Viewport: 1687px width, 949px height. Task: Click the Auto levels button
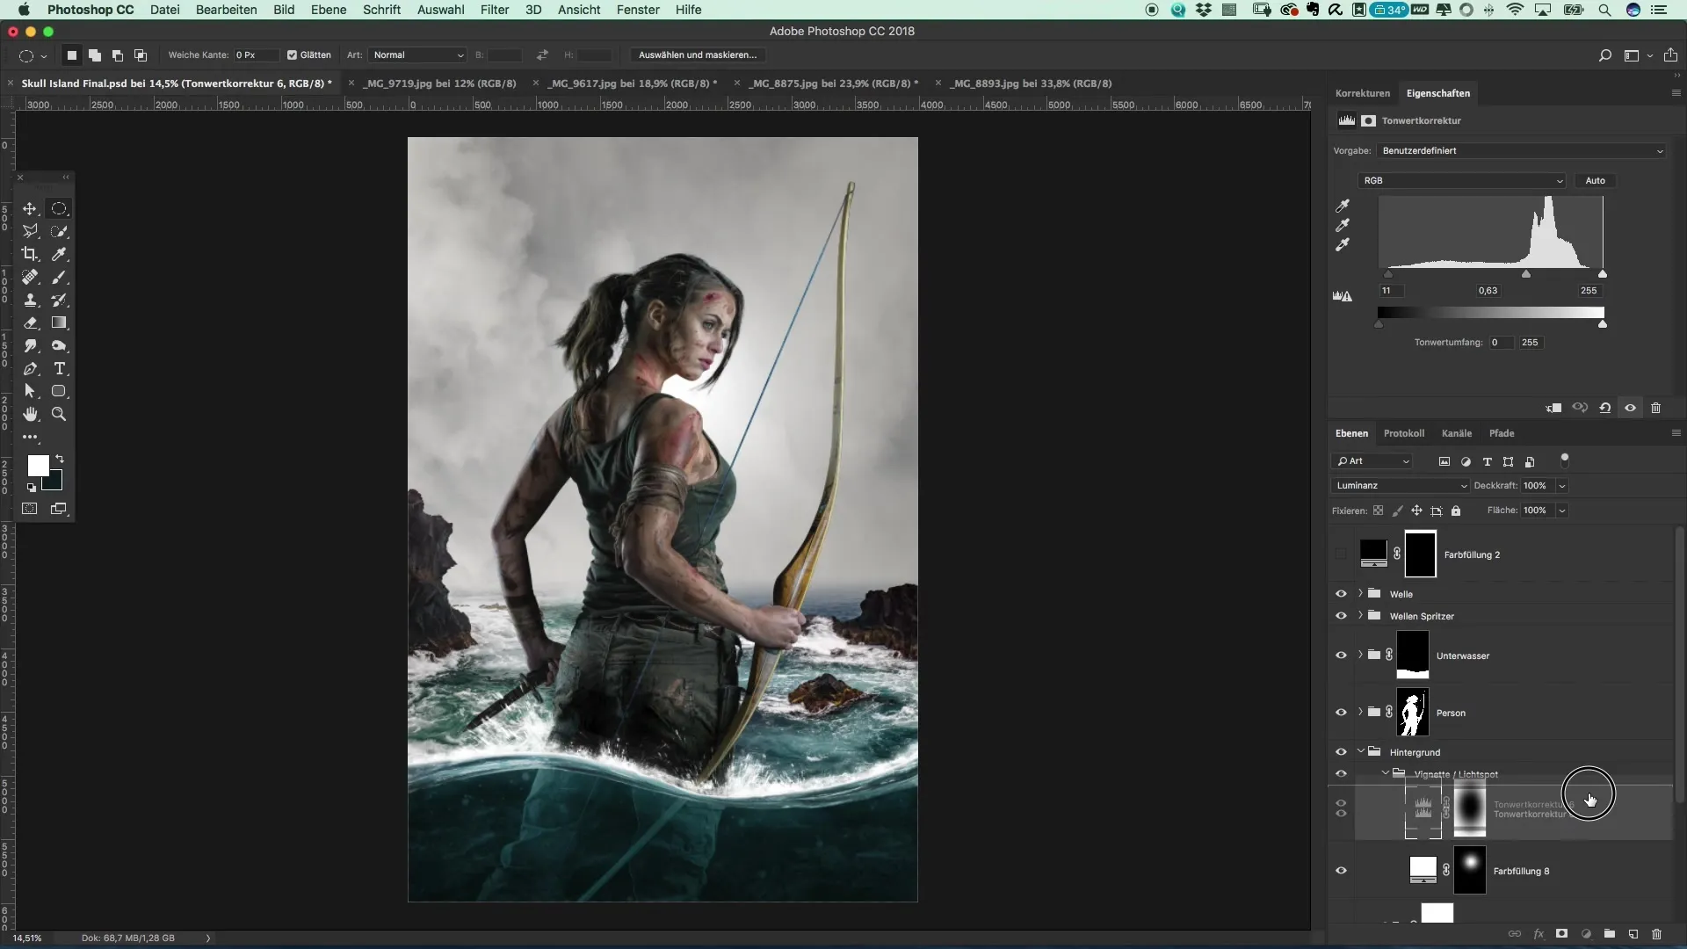coord(1596,180)
